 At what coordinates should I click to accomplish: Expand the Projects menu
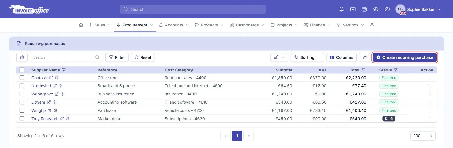[284, 25]
